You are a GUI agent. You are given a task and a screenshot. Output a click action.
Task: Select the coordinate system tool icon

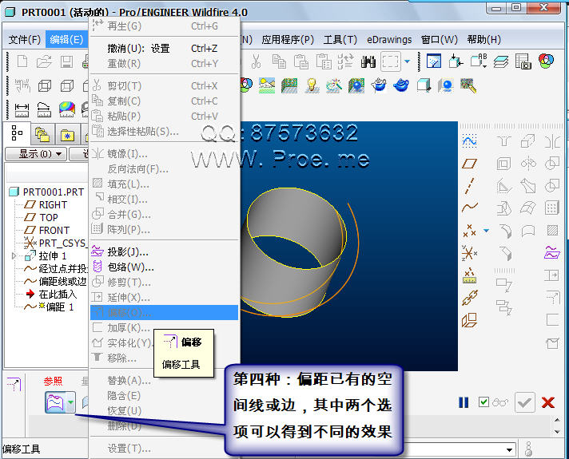click(x=470, y=253)
